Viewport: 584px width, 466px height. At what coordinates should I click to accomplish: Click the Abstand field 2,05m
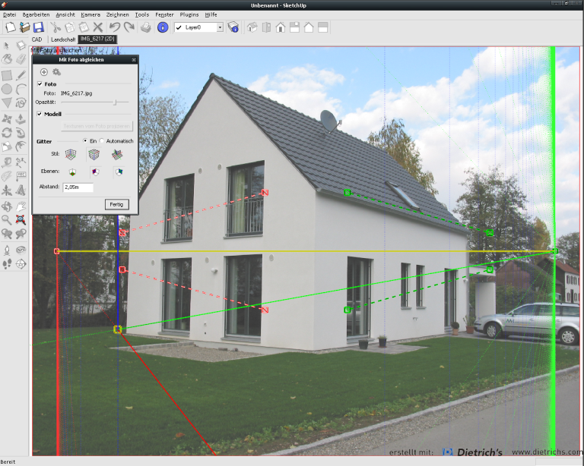click(78, 187)
